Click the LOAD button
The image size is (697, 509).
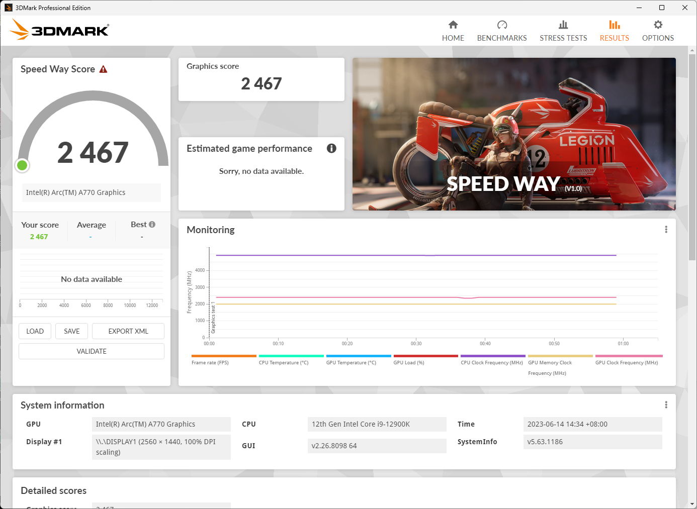(35, 331)
